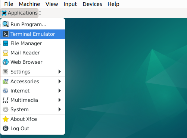Viewport: 187px width, 138px height.
Task: Choose Log Out entry
Action: point(33,128)
